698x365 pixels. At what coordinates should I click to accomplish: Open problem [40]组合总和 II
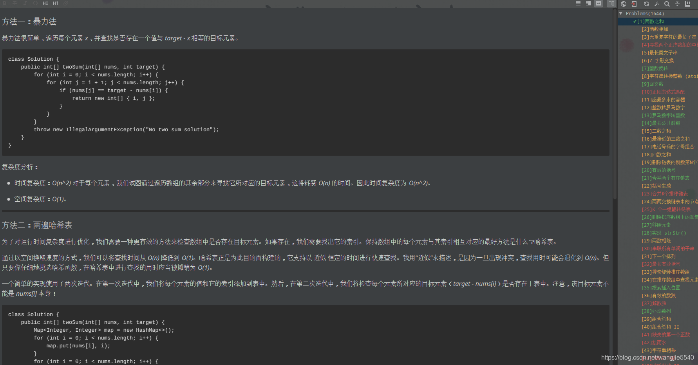point(660,327)
